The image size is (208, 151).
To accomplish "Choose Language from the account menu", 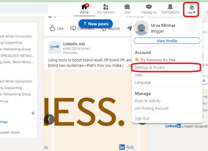I will (x=143, y=82).
